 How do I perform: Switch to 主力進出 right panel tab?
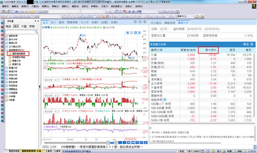pos(156,23)
